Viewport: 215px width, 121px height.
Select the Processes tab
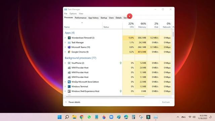[x=69, y=17]
